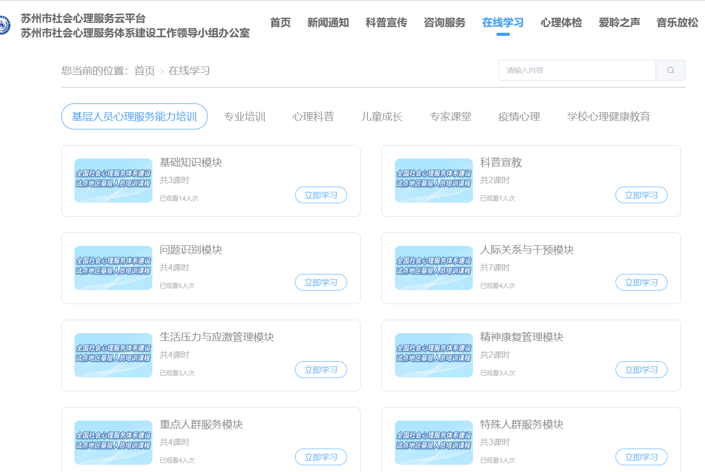Open the 儿童成长 category tab
Image resolution: width=705 pixels, height=472 pixels.
(x=381, y=116)
